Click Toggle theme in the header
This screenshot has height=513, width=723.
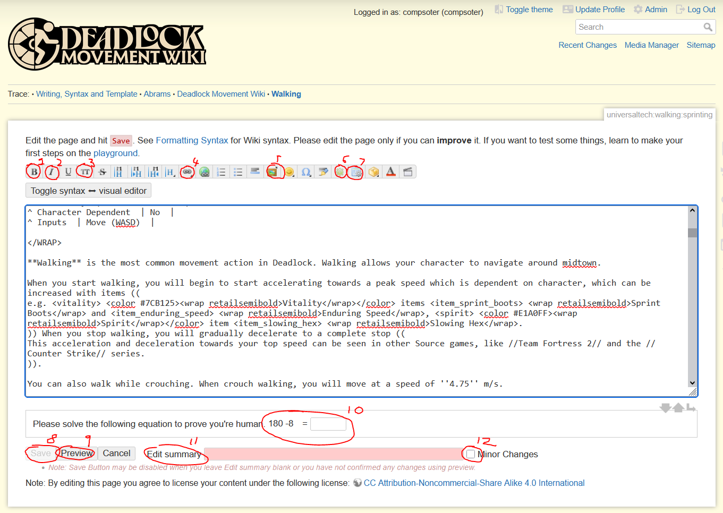click(523, 9)
